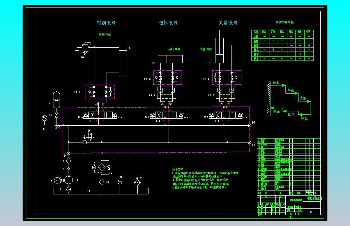Select the accumulator symbol numbered 11

click(57, 100)
